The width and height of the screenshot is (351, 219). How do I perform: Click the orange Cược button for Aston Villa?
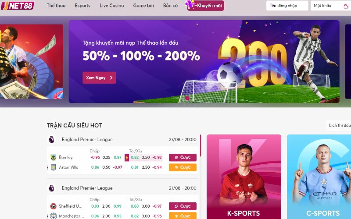click(x=183, y=167)
